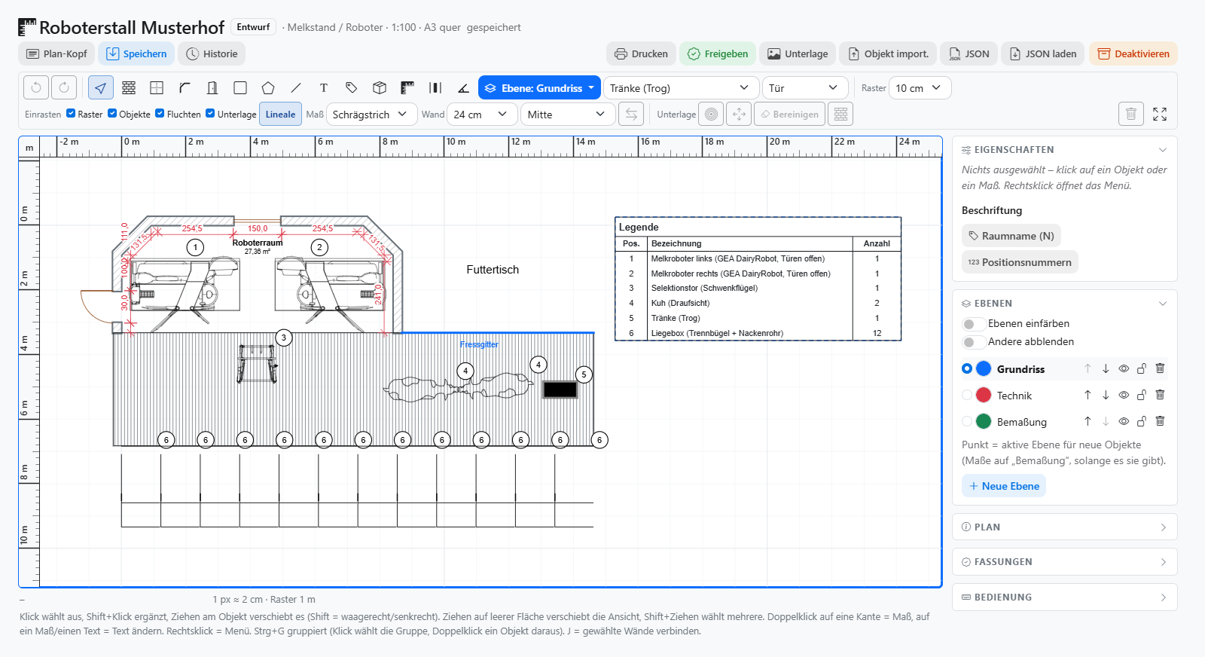Hide the Grundriss layer via eye icon
This screenshot has width=1205, height=657.
(1124, 368)
